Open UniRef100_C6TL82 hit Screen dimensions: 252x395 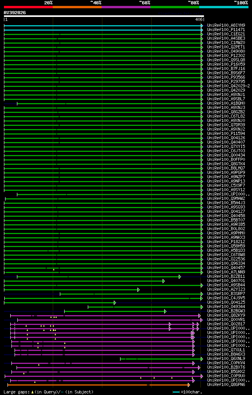point(226,116)
